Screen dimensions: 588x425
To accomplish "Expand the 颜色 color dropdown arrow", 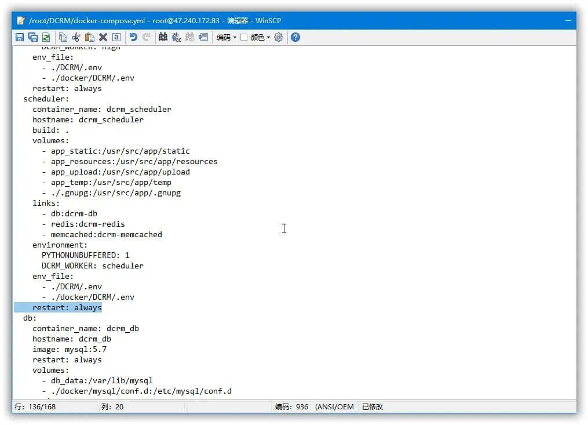I will (x=268, y=37).
